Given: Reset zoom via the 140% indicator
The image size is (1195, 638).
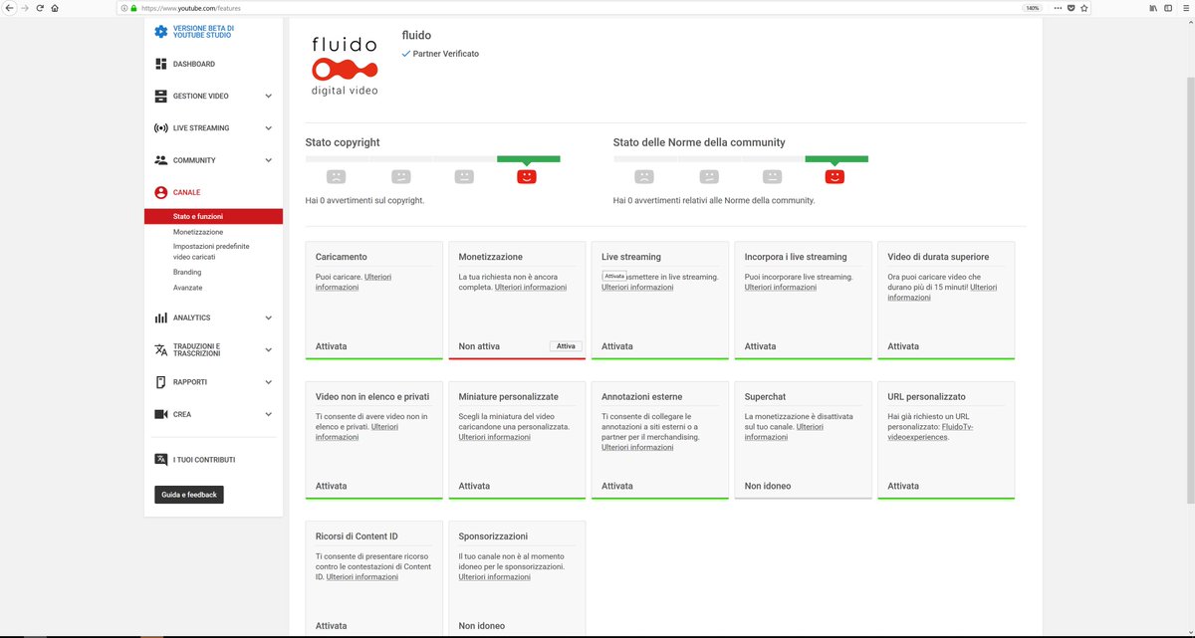Looking at the screenshot, I should click(x=1033, y=8).
